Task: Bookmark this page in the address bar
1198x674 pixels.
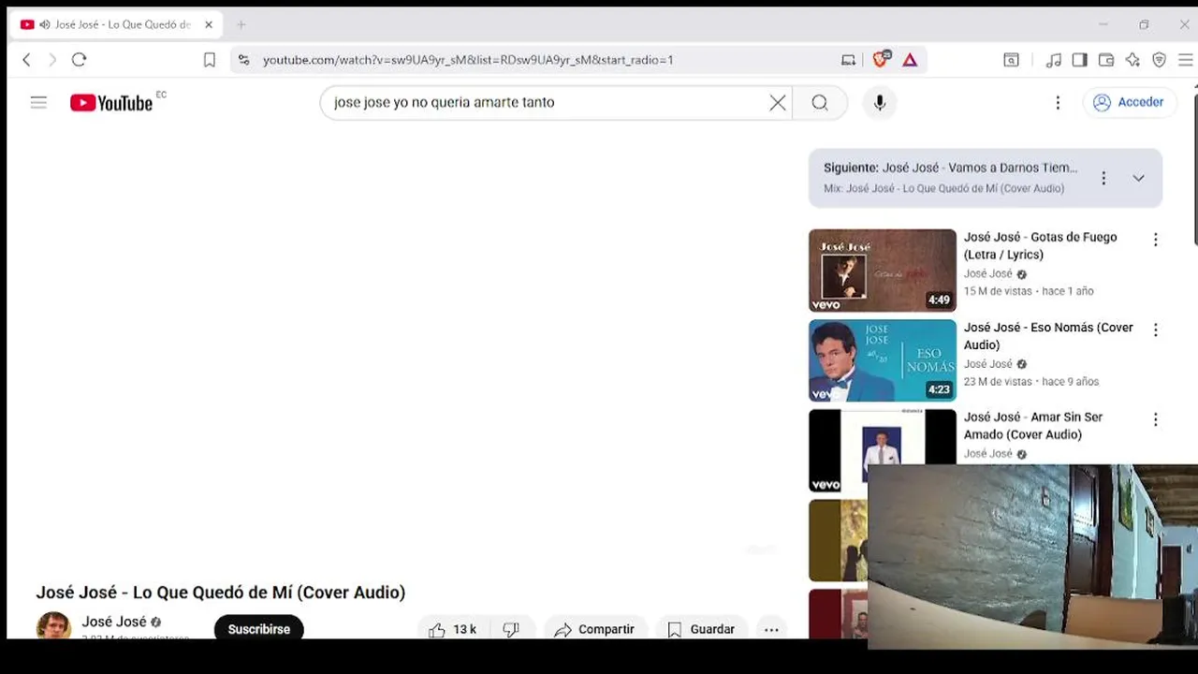Action: click(210, 60)
